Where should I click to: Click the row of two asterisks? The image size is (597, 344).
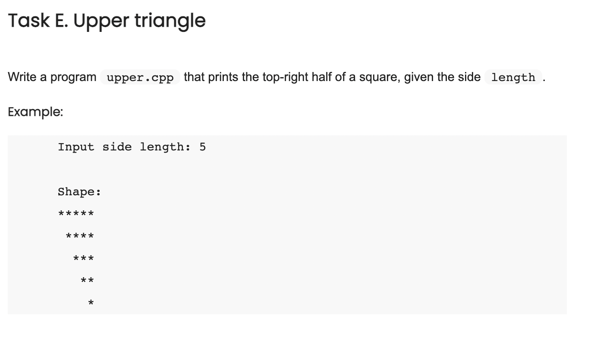click(x=87, y=281)
